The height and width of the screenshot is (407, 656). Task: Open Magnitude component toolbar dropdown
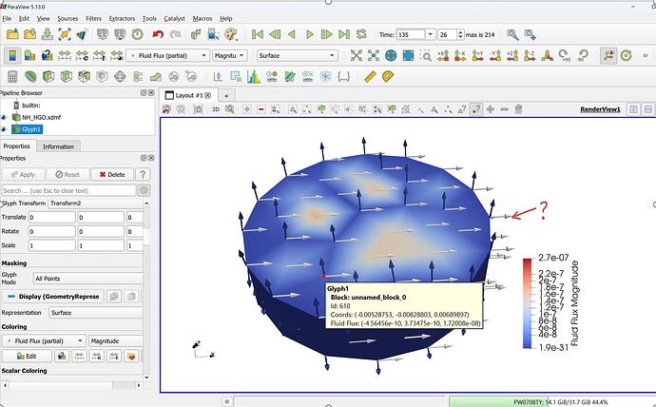pyautogui.click(x=229, y=55)
